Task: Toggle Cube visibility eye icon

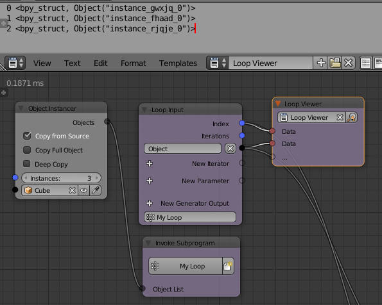Action: pos(83,190)
